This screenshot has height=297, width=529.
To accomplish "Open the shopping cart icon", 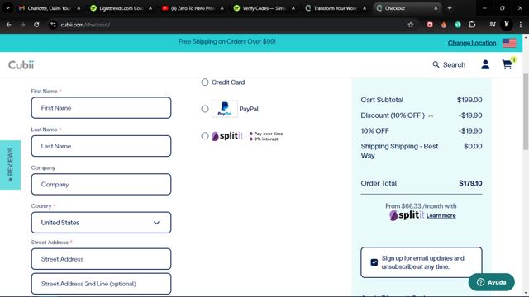I will (508, 64).
